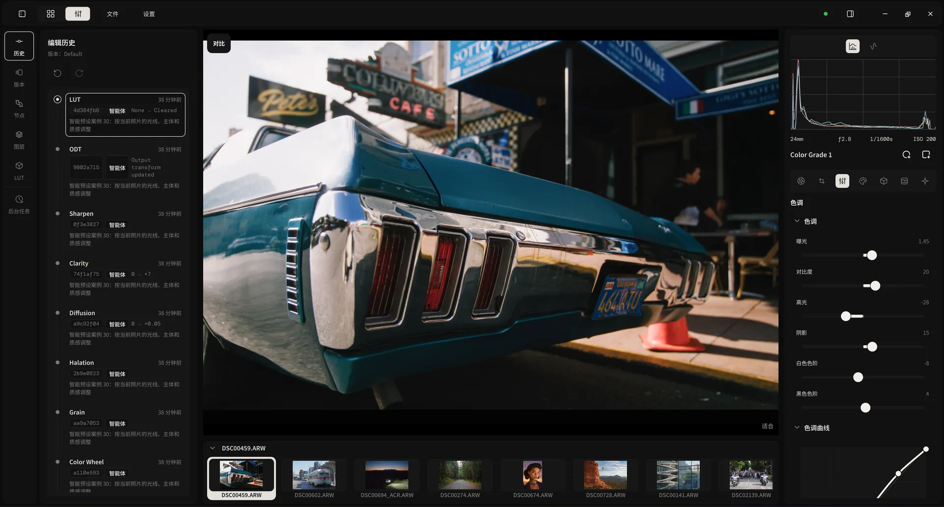Viewport: 944px width, 507px height.
Task: Click the 曝光 exposure slider handle
Action: pos(872,255)
